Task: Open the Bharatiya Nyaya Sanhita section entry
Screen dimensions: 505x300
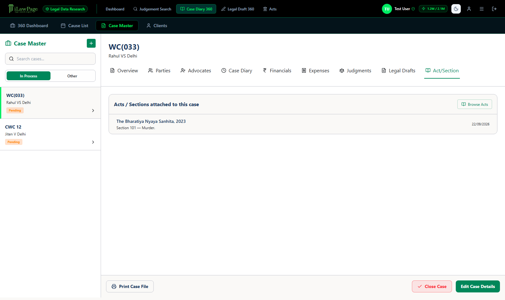Action: tap(303, 124)
